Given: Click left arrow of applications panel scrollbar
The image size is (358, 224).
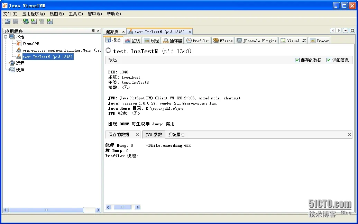Looking at the screenshot, I should (6, 210).
